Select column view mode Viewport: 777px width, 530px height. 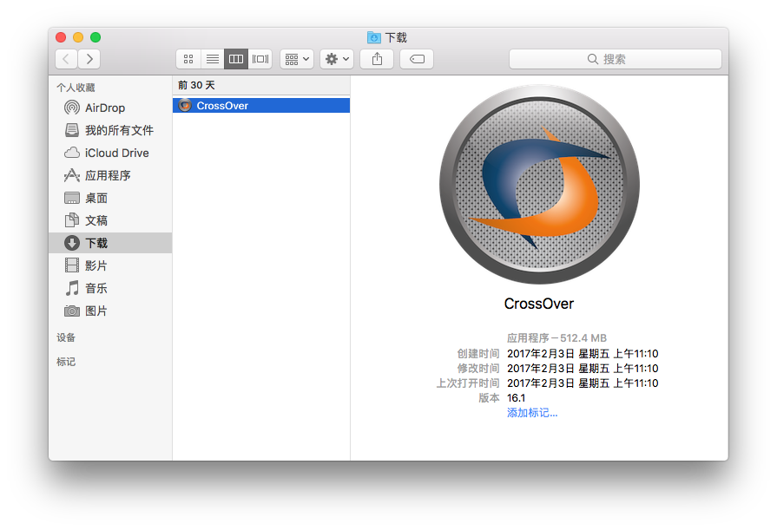pyautogui.click(x=236, y=59)
